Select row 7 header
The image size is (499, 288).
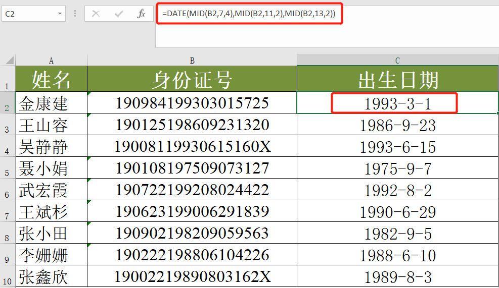(x=7, y=211)
